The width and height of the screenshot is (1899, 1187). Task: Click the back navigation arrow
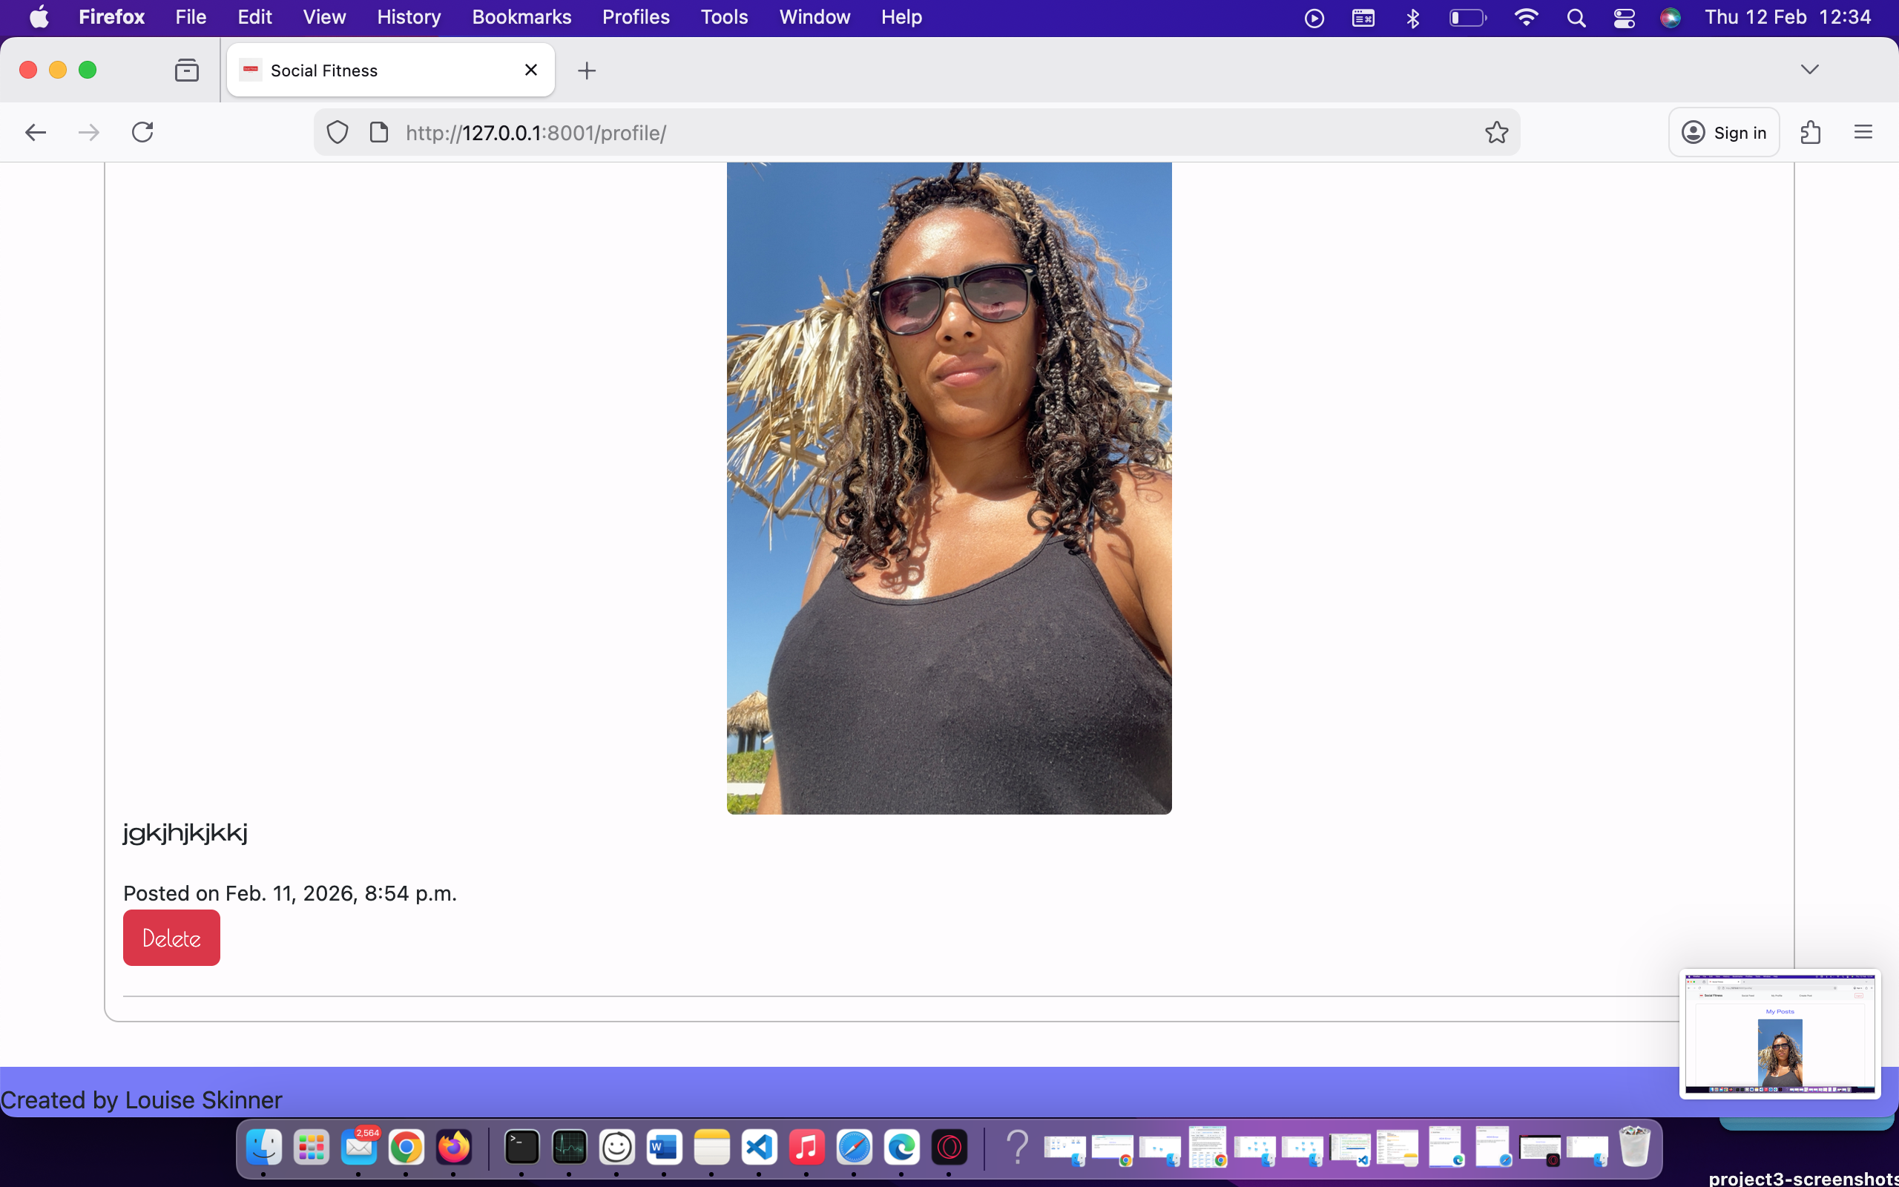pos(36,132)
